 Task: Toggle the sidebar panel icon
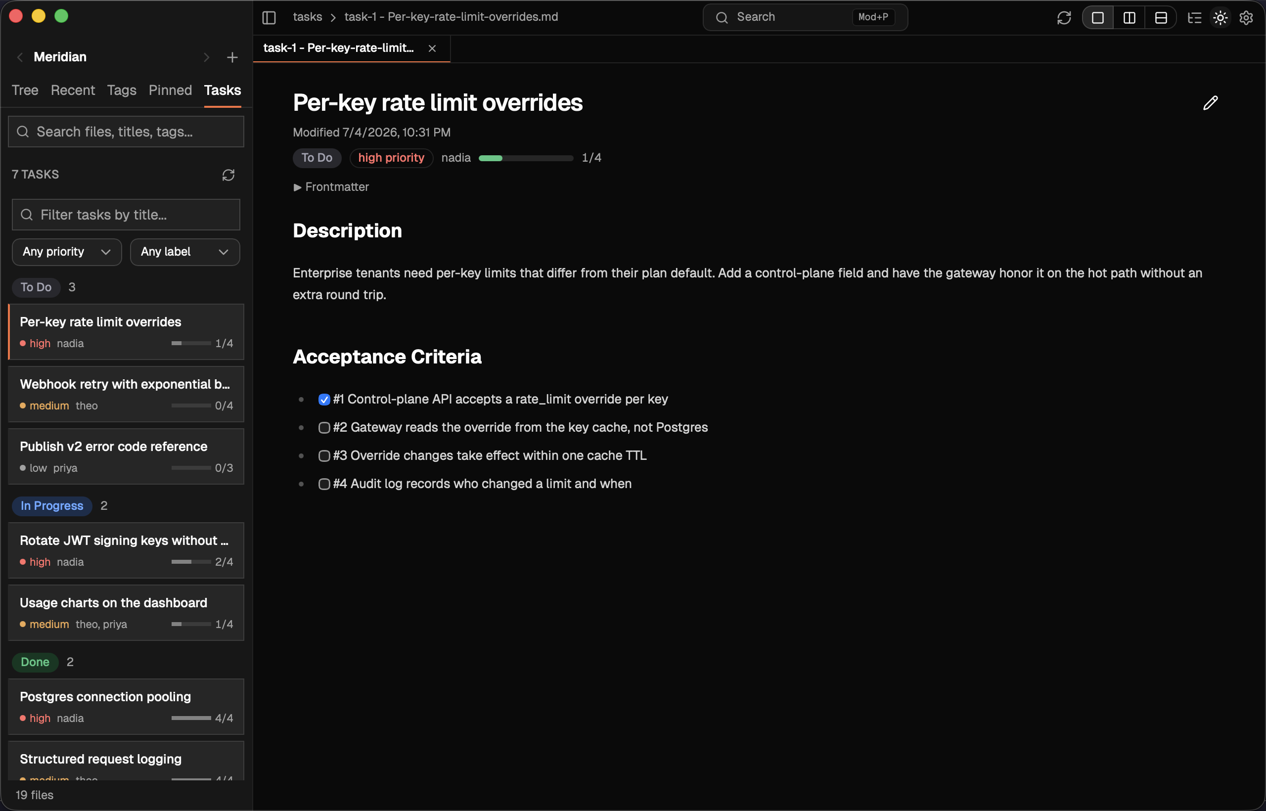point(269,17)
